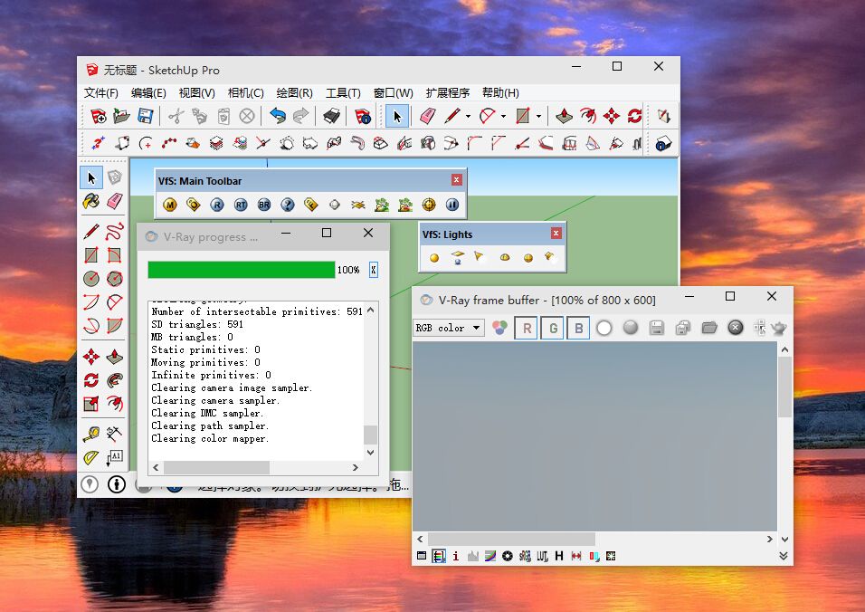Cancel render with progress X button
The image size is (865, 612).
(374, 269)
